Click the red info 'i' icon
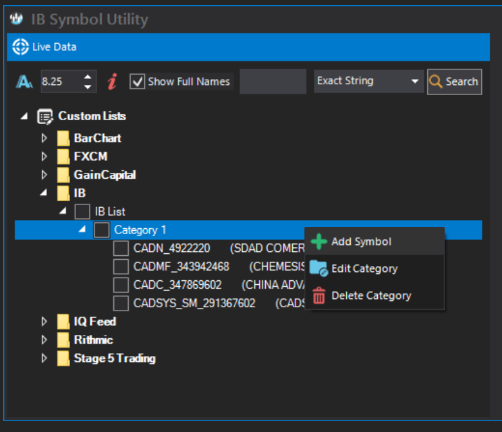 pos(113,82)
